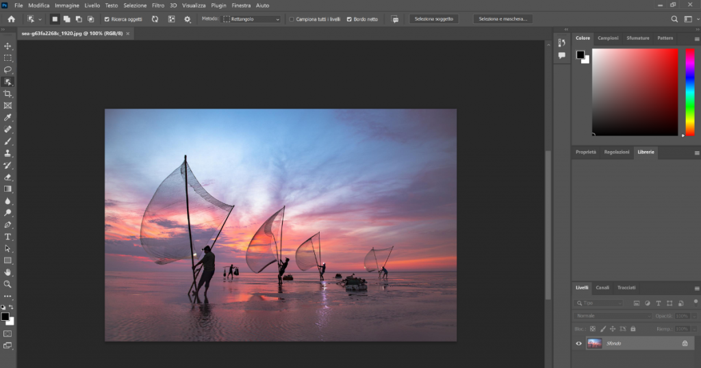This screenshot has height=368, width=701.
Task: Select the Eyedropper tool
Action: 8,118
